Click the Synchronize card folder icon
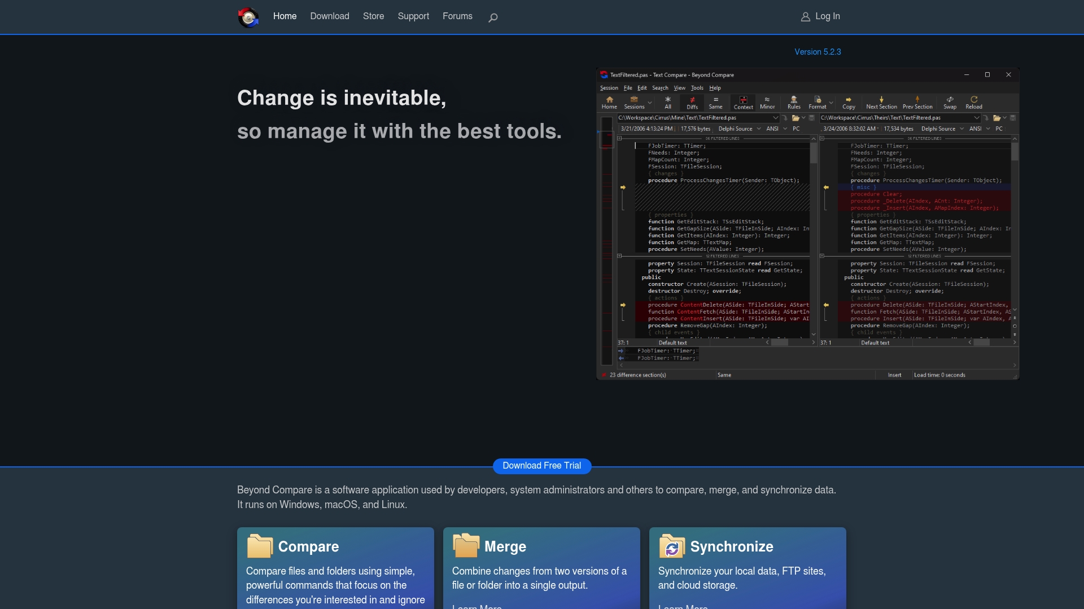The image size is (1084, 609). [x=672, y=546]
